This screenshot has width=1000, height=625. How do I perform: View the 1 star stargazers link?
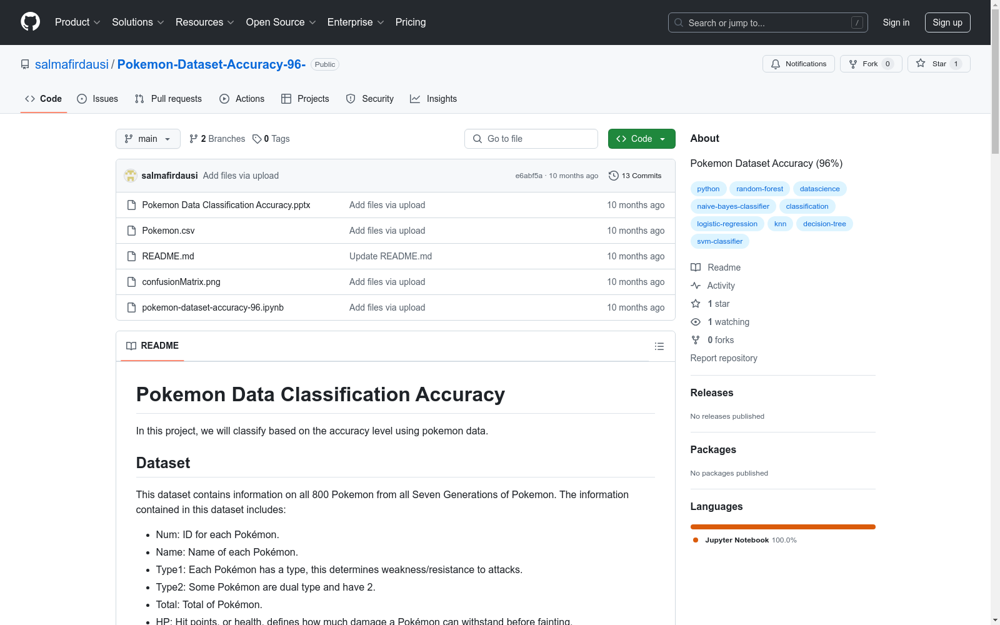(x=710, y=304)
